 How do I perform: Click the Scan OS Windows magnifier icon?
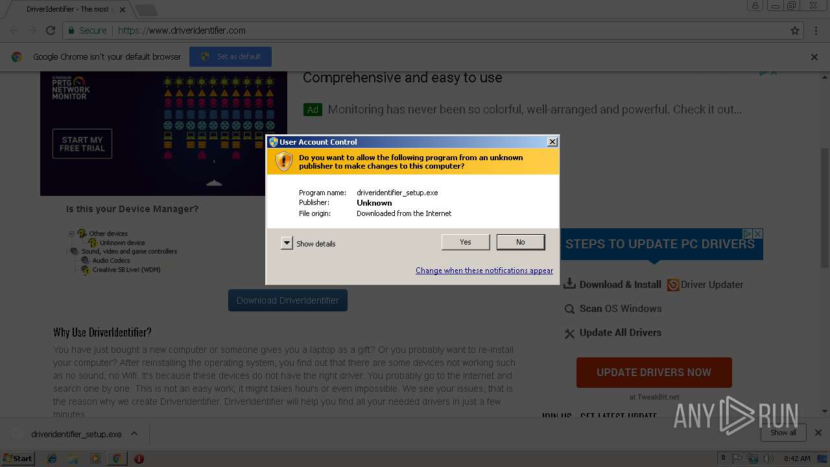[569, 309]
